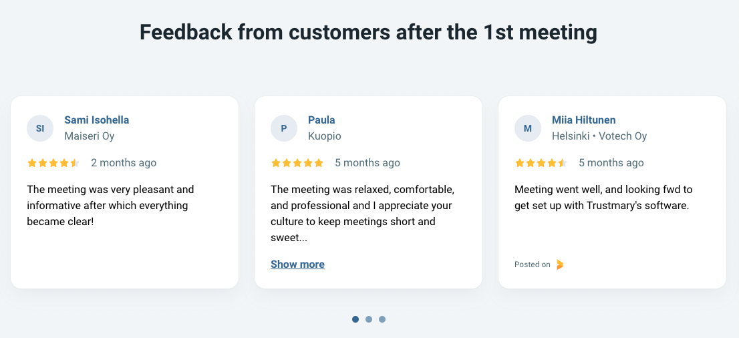Click Miia Hiltunen's M avatar circle
Viewport: 739px width, 338px height.
[x=528, y=128]
